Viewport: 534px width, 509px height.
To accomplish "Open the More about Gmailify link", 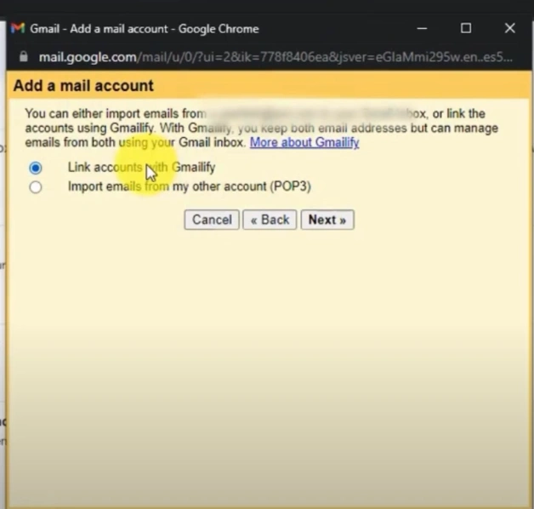I will click(304, 142).
